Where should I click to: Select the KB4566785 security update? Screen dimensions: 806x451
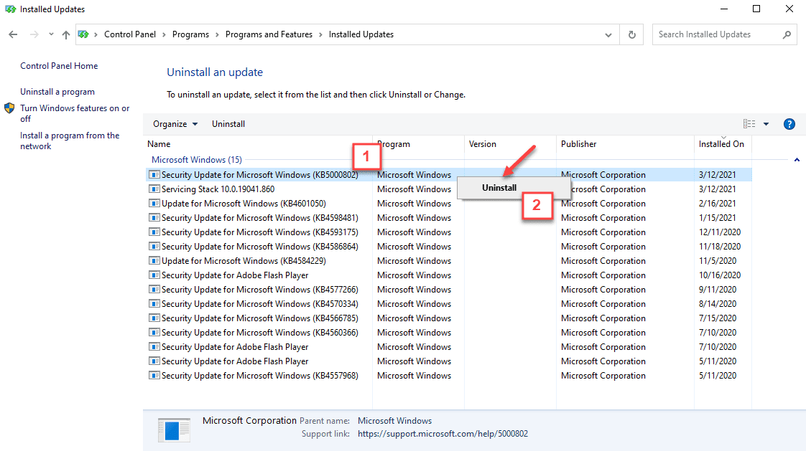pos(449,318)
